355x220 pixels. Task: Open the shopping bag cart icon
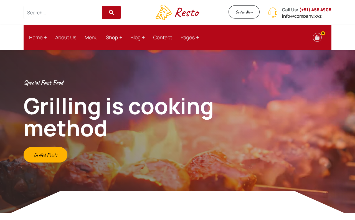(317, 37)
